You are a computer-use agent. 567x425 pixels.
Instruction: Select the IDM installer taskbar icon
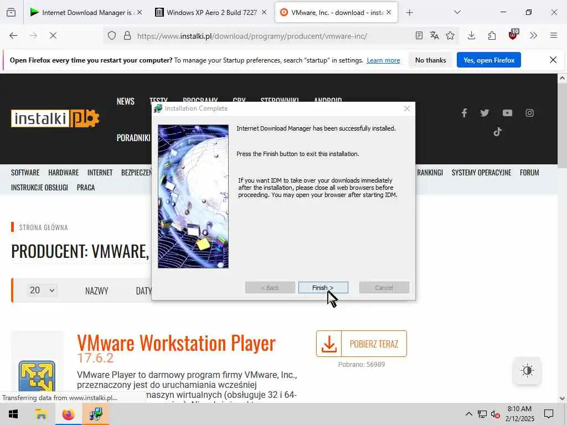click(x=96, y=414)
